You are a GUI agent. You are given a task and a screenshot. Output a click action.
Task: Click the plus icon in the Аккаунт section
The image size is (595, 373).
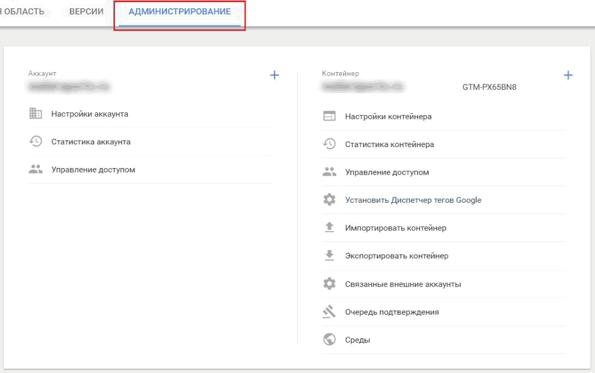[274, 75]
